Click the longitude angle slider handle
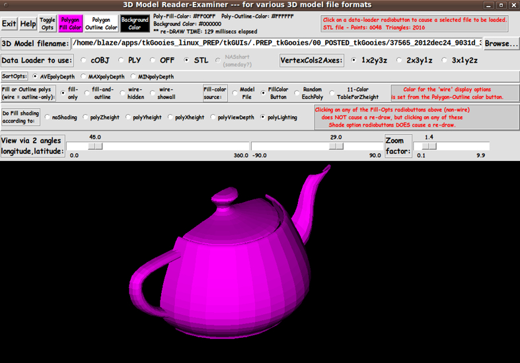 95,146
